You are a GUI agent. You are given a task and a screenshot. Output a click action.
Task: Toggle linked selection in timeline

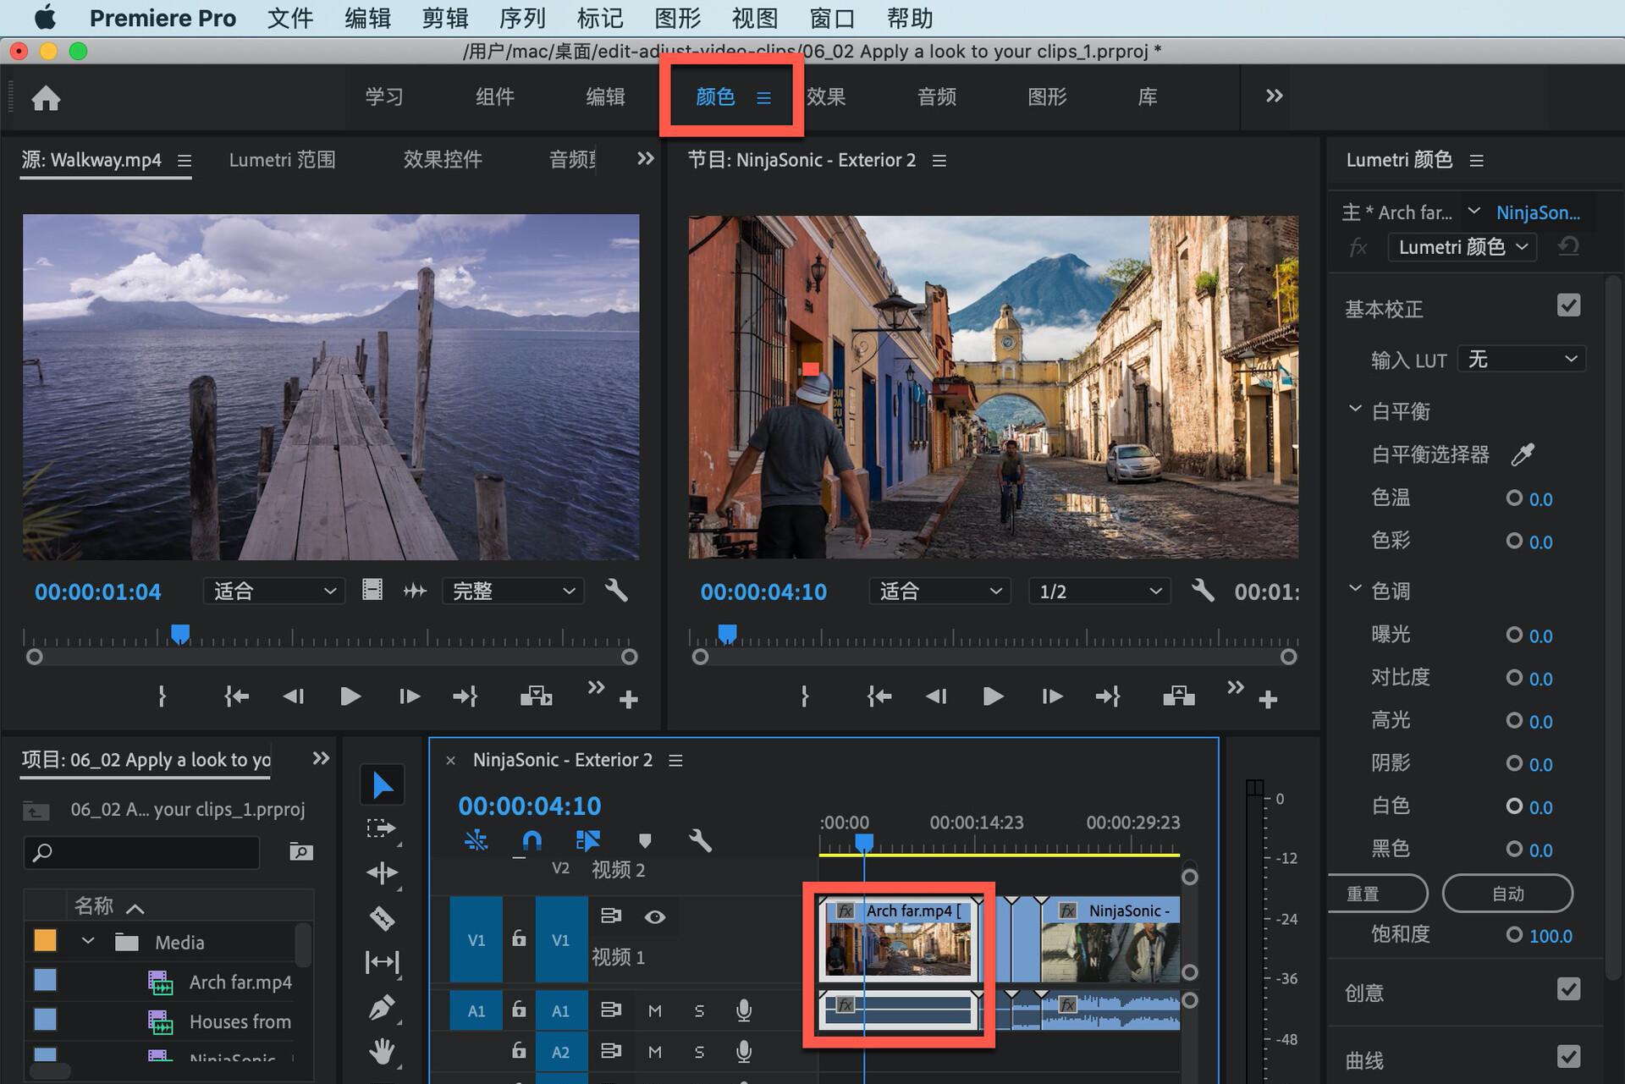587,840
